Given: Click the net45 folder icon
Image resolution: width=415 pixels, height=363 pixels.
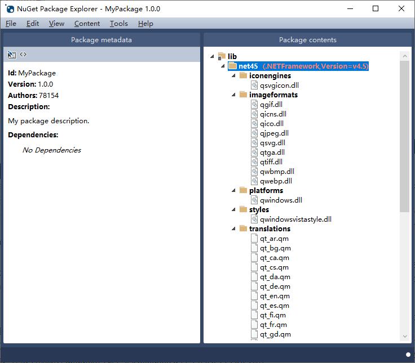Looking at the screenshot, I should (232, 66).
